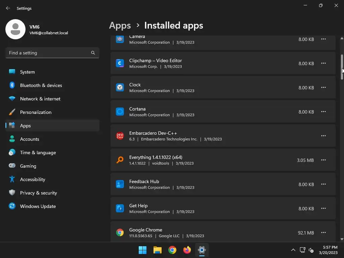The image size is (344, 258).
Task: Open more options for Clock
Action: [x=323, y=87]
